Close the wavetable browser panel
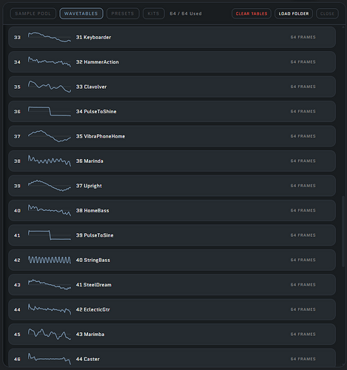 click(x=327, y=13)
